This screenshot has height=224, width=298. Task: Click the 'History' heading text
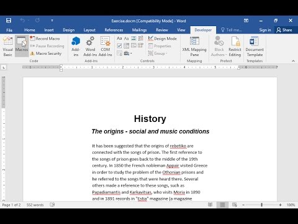pos(150,119)
